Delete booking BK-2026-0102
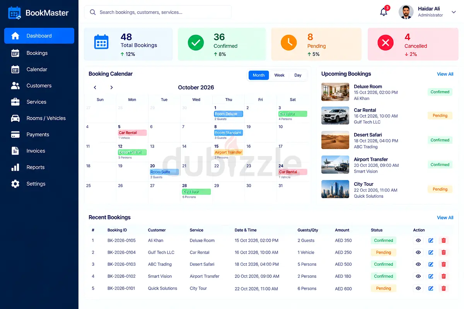Viewport: 464px width, 309px height. pyautogui.click(x=444, y=276)
